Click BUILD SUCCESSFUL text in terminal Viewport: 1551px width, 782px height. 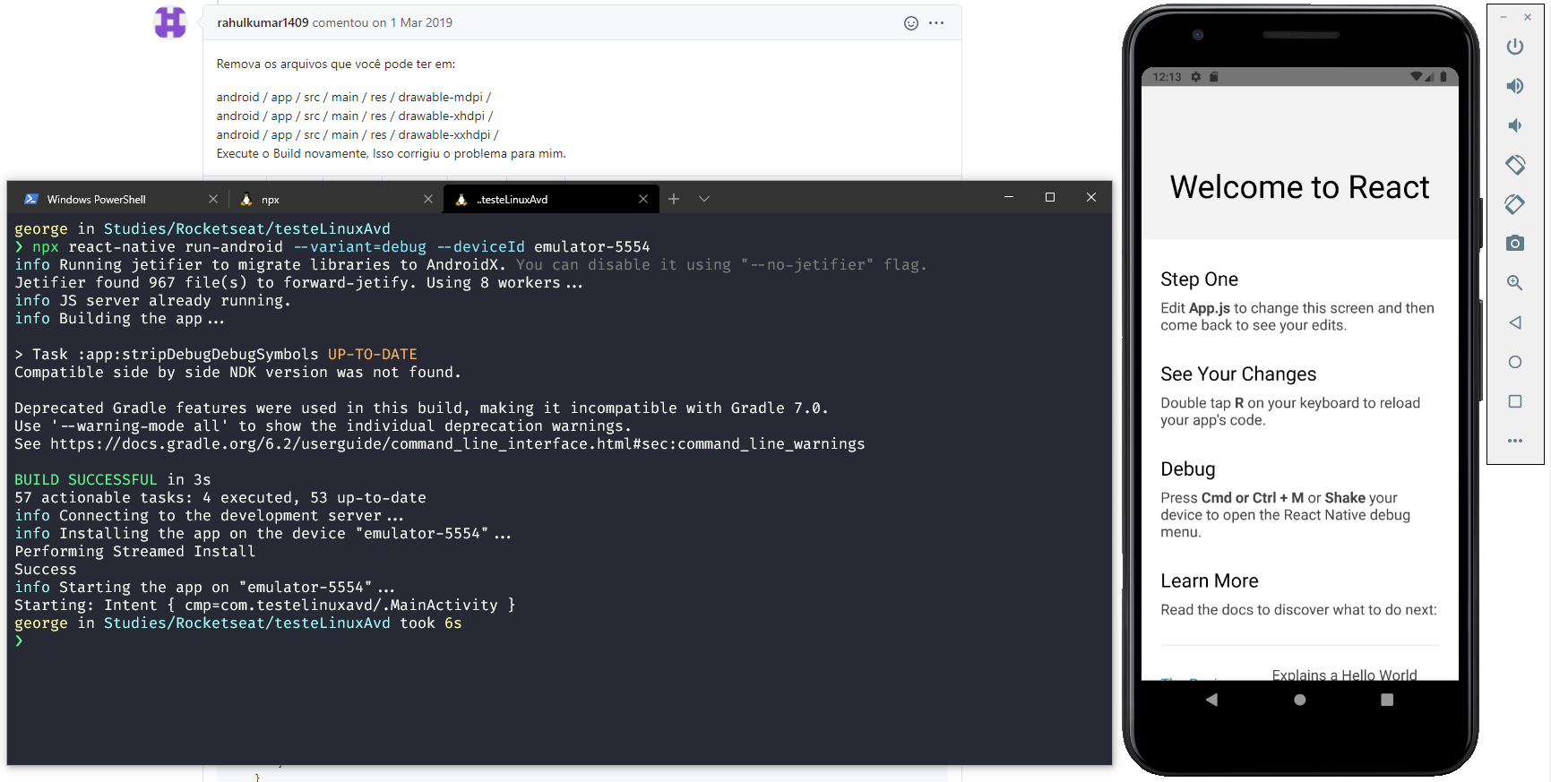click(86, 480)
